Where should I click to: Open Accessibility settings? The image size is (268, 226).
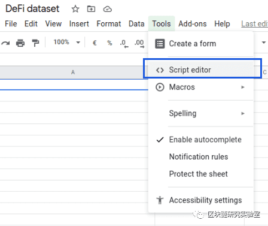[201, 200]
